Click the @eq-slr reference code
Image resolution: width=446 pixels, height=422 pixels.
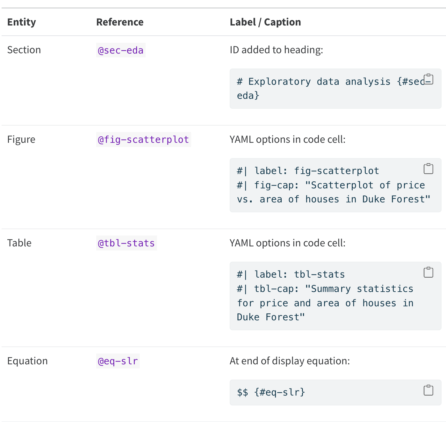(x=118, y=361)
